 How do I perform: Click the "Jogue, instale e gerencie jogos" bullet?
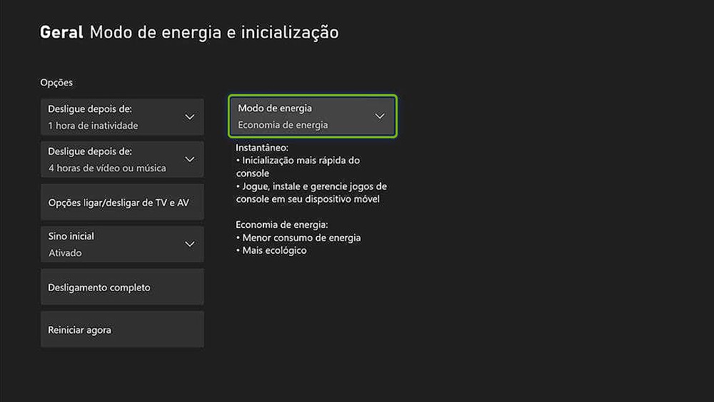(x=314, y=186)
